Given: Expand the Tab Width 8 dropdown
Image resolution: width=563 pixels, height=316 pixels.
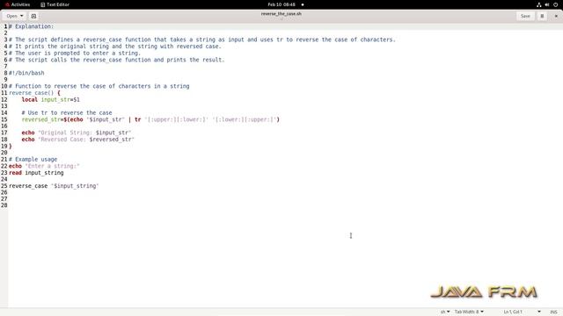Looking at the screenshot, I should coord(469,312).
